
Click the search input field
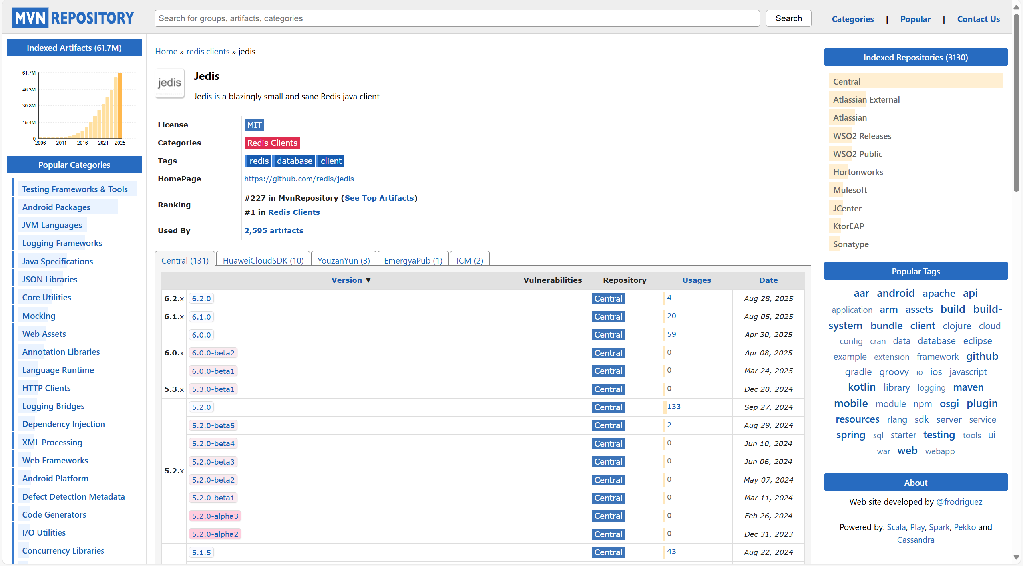point(457,18)
